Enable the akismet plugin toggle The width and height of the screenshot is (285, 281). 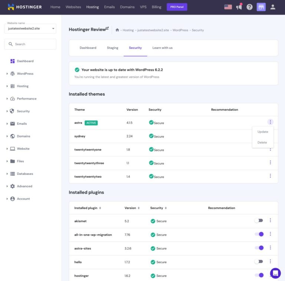click(x=259, y=220)
